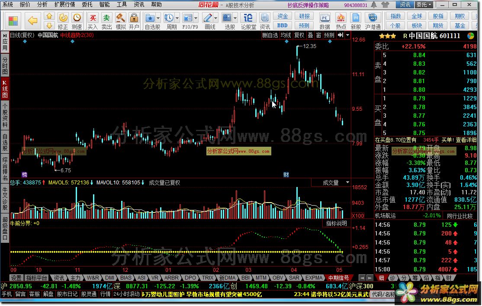Select the MACD-row W&R indicator tab
Screen dimensions: 482x306
93,278
